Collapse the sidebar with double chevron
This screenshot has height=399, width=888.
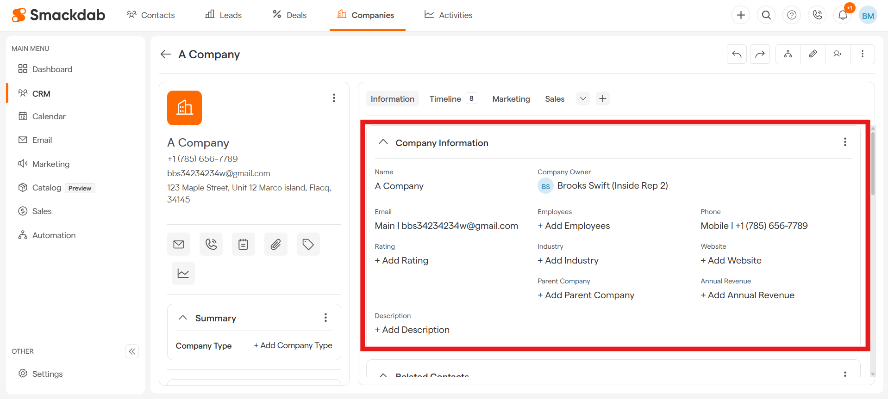click(132, 351)
